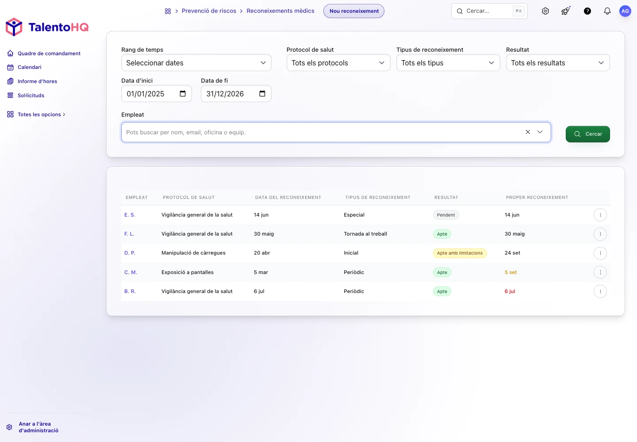Open employee C. M. link
Image resolution: width=637 pixels, height=442 pixels.
click(130, 272)
